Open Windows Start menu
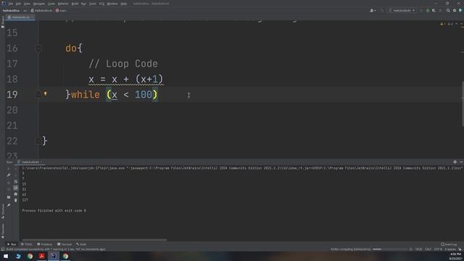 point(6,256)
